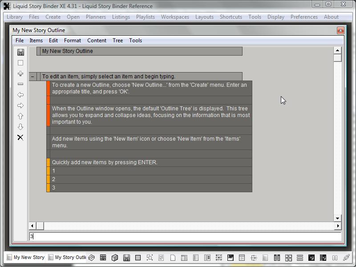Click the empty square icon below save
The width and height of the screenshot is (356, 267).
pos(20,63)
